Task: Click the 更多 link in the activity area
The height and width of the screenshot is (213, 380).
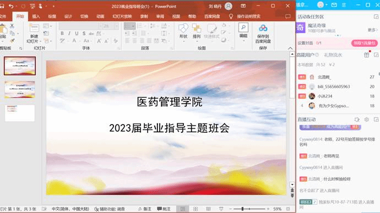Action: pos(373,30)
